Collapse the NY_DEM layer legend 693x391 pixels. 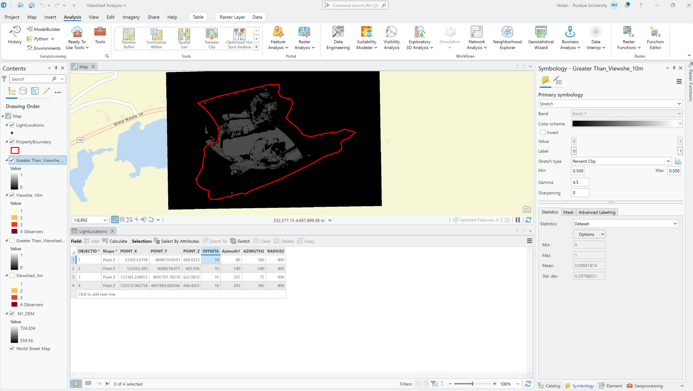(7, 314)
